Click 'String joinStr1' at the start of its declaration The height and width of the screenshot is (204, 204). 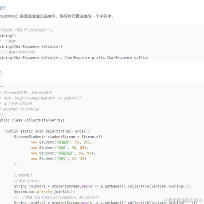30,186
